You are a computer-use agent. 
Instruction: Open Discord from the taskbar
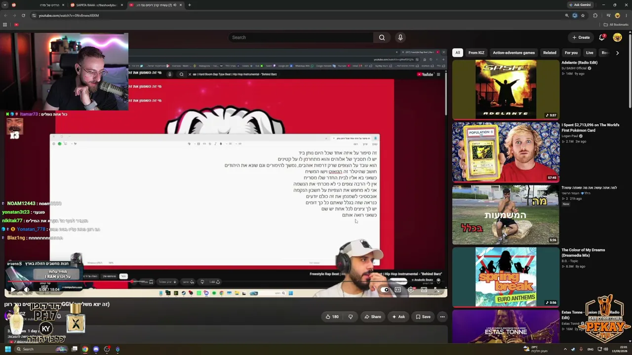pyautogui.click(x=96, y=349)
